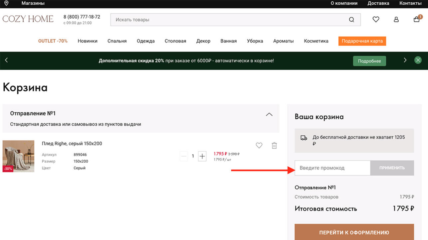Click the search magnifier icon
Screen dimensions: 428x240
click(351, 20)
